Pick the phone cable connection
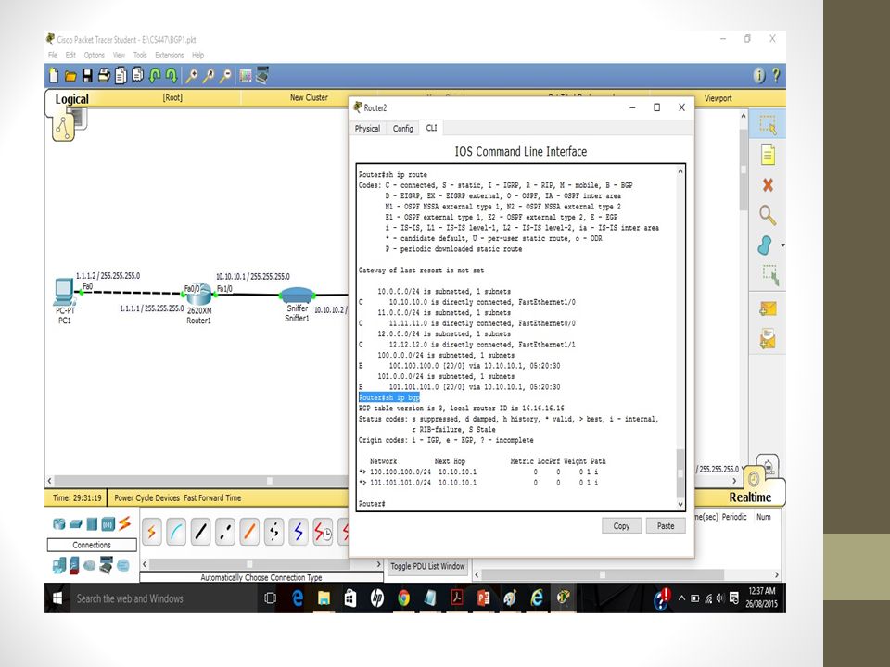The width and height of the screenshot is (890, 667). pos(274,532)
